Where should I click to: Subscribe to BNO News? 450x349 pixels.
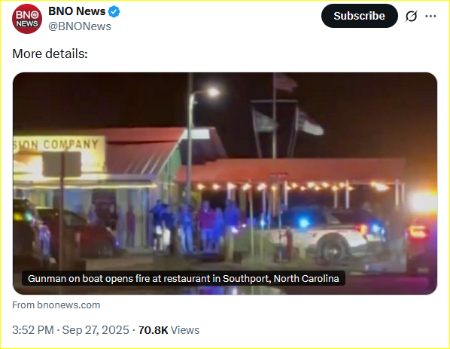359,16
